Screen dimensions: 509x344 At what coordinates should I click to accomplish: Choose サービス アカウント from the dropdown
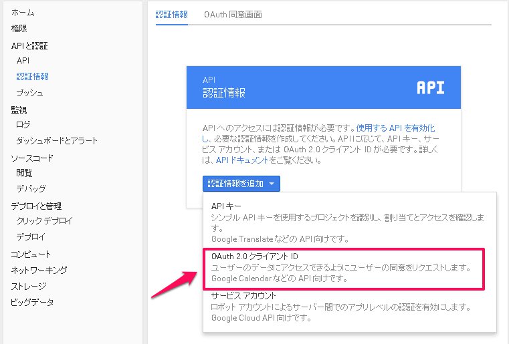pos(350,307)
